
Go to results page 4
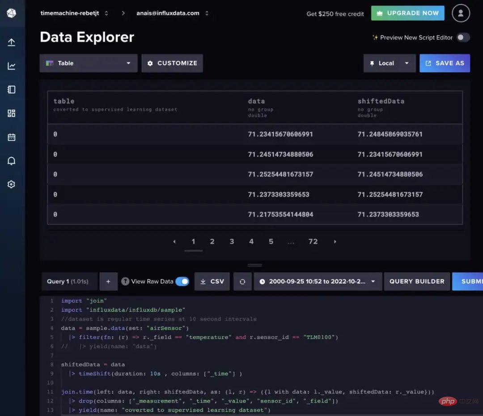(251, 242)
